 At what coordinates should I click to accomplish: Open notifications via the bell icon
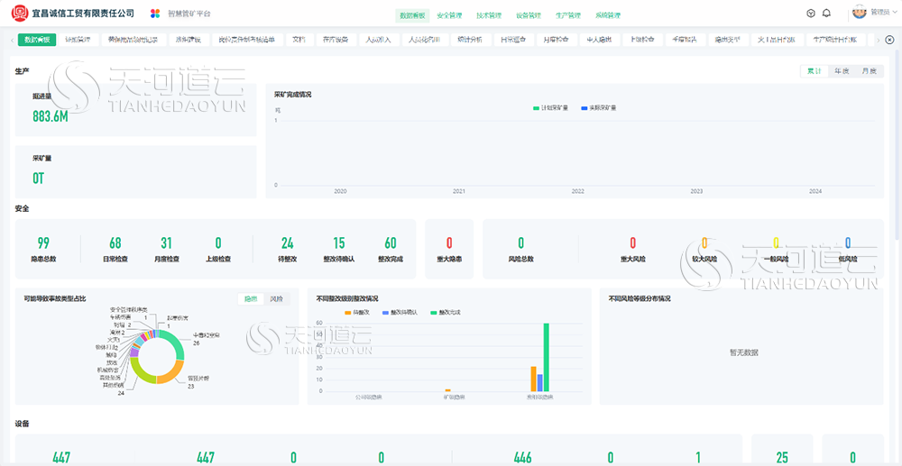pos(826,14)
